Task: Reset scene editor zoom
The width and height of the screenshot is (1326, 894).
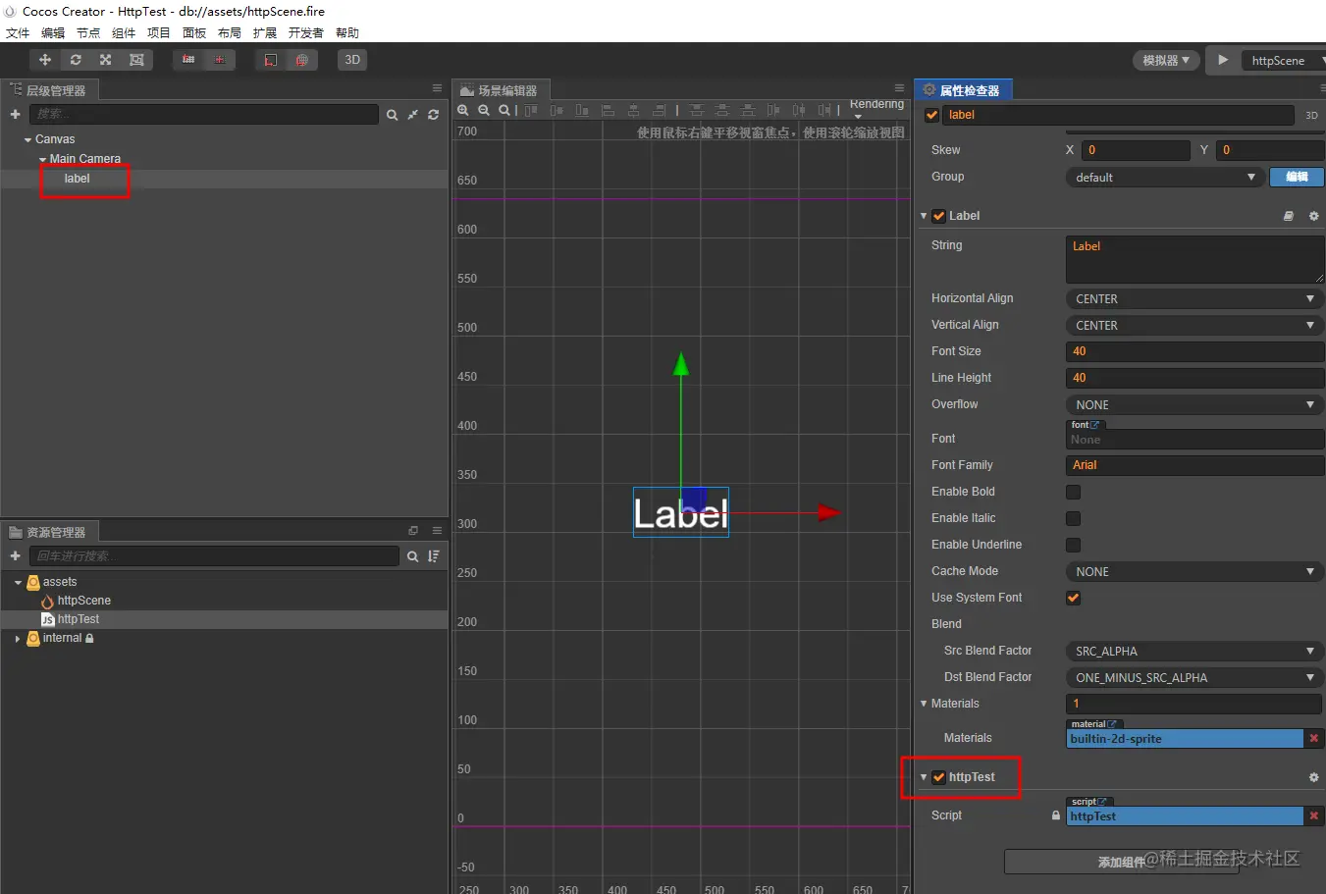Action: tap(504, 111)
